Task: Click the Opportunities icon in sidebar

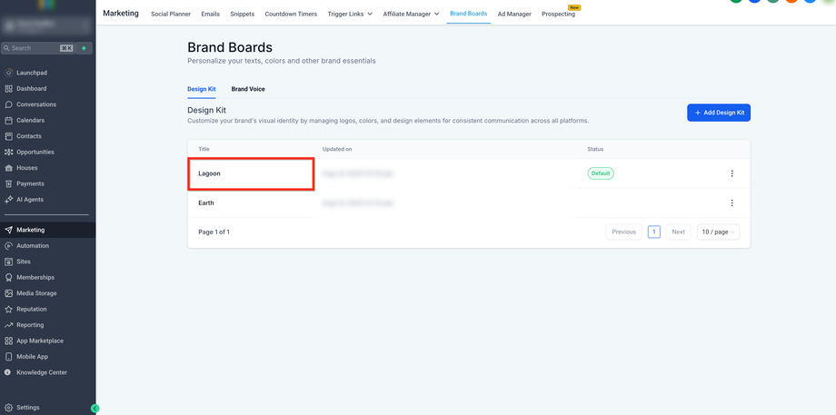Action: pos(9,152)
